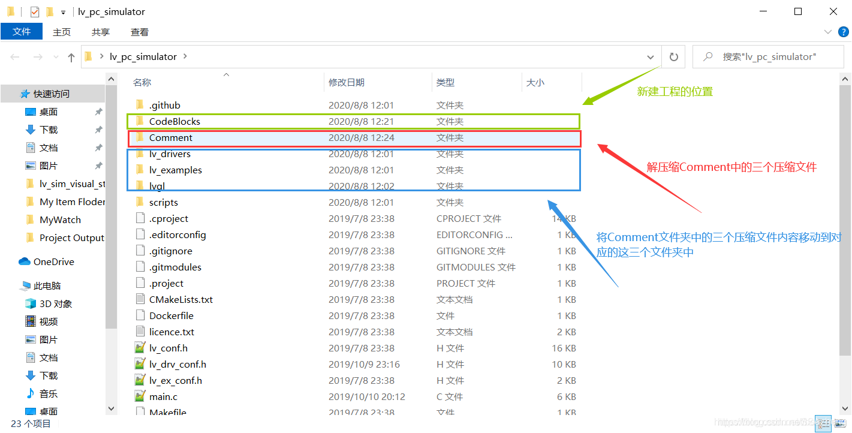The width and height of the screenshot is (852, 433).
Task: Open pinned 图片 under quick access
Action: click(49, 166)
